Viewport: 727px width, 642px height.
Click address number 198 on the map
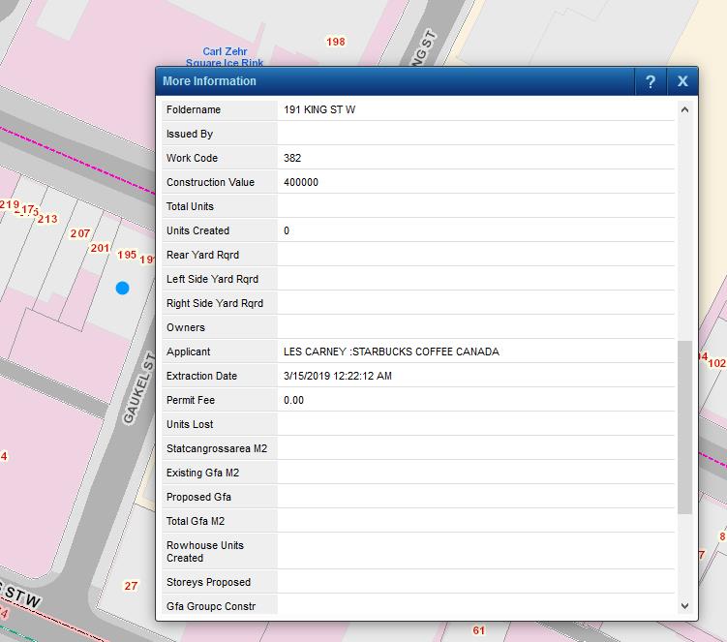pos(336,42)
